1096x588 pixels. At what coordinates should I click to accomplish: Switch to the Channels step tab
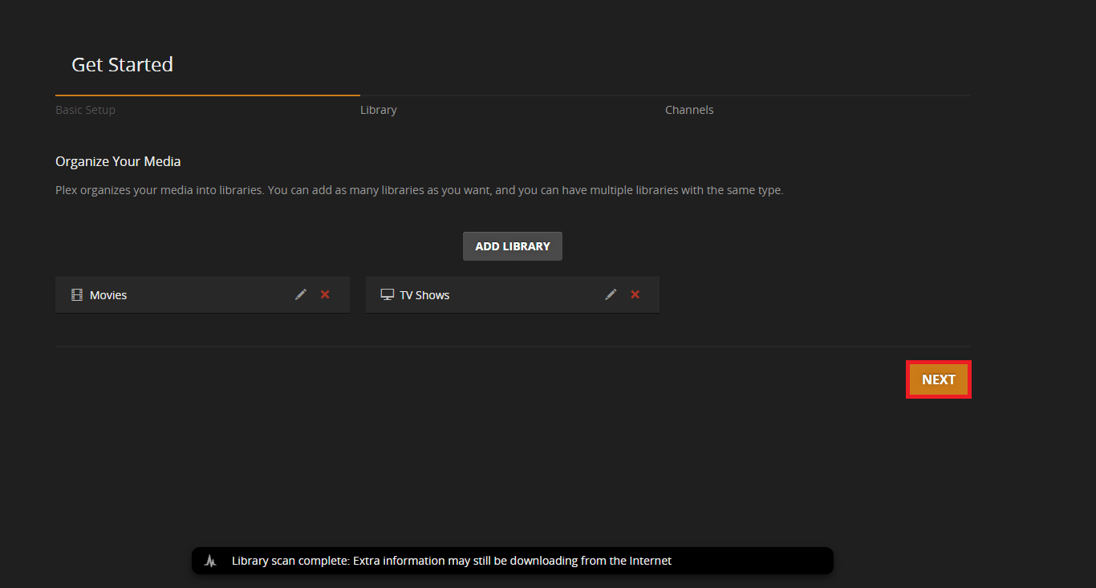coord(689,110)
